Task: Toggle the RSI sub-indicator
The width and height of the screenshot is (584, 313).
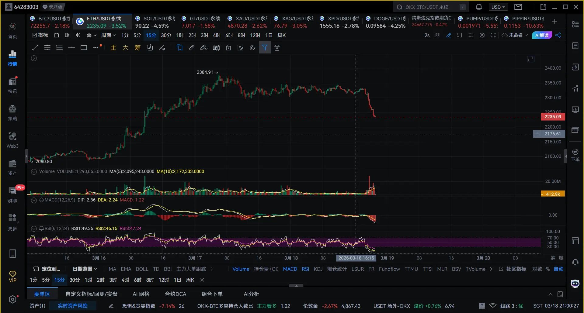Action: [305, 269]
